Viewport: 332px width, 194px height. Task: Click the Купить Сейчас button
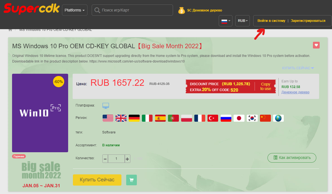point(97,180)
